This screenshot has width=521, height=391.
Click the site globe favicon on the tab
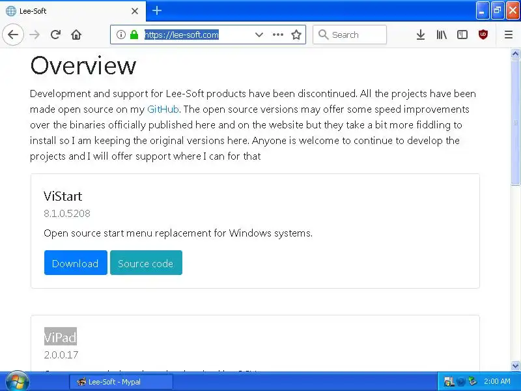(x=10, y=11)
